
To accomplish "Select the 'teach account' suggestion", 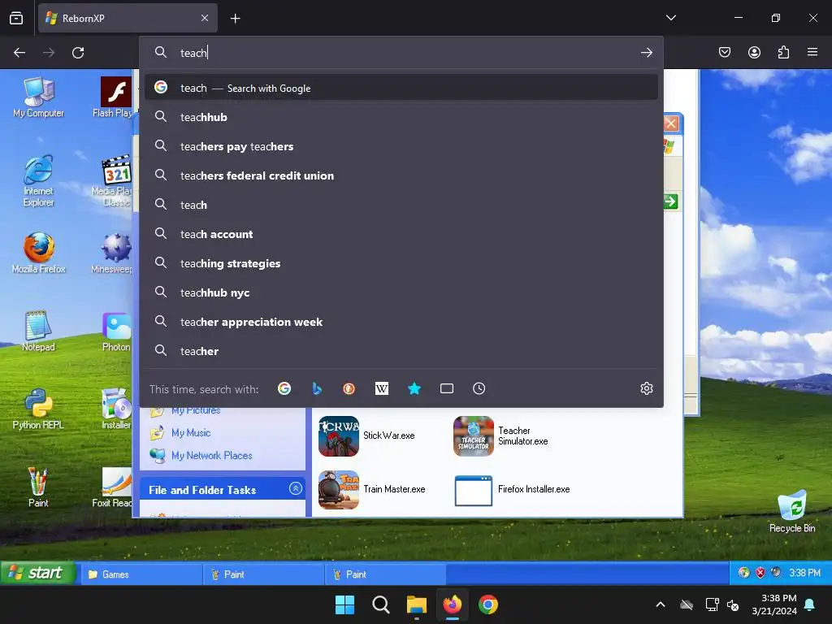I will (x=401, y=234).
